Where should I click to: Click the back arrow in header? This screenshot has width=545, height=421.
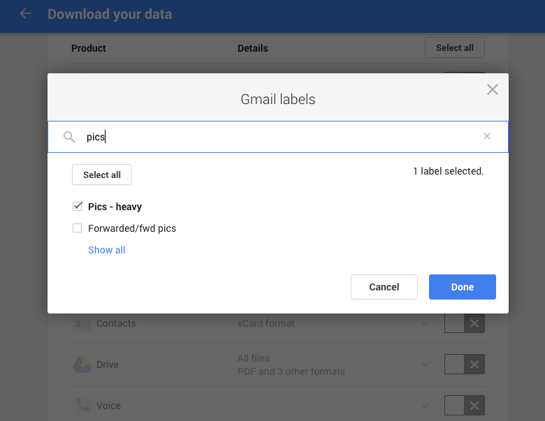click(x=25, y=13)
